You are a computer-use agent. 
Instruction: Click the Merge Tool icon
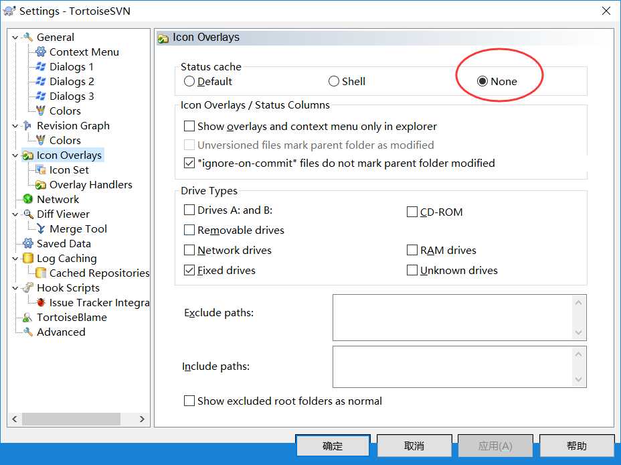coord(40,228)
